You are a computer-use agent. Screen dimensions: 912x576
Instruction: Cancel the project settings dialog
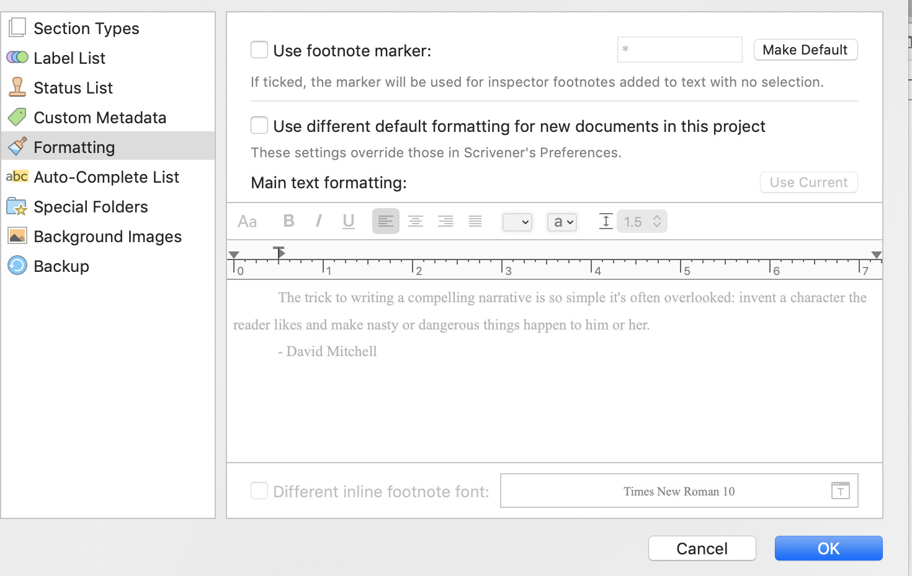click(x=702, y=548)
